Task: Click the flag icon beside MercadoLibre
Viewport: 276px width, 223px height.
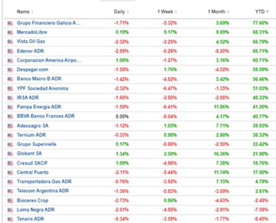Action: (x=10, y=32)
